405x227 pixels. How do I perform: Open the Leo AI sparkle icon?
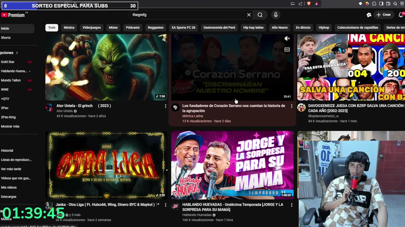395,4
